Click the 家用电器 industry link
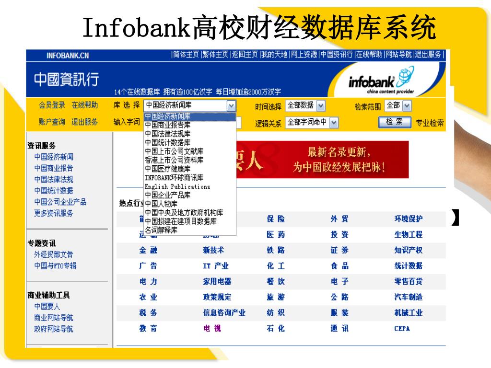Screen dimensions: 491x368 (217, 281)
